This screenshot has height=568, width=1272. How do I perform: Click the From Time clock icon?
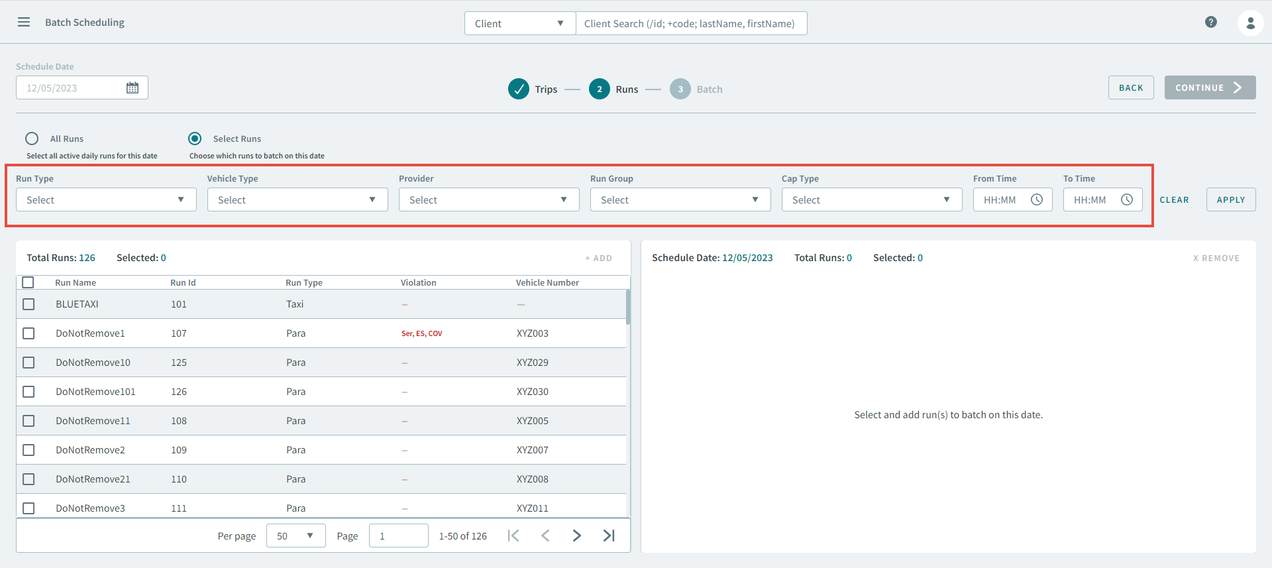point(1037,199)
